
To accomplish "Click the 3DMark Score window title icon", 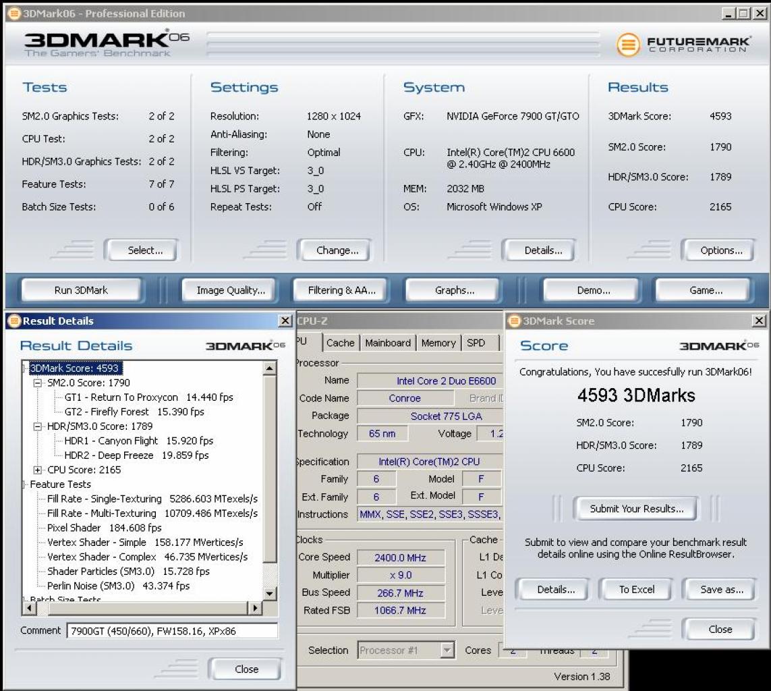I will tap(514, 321).
